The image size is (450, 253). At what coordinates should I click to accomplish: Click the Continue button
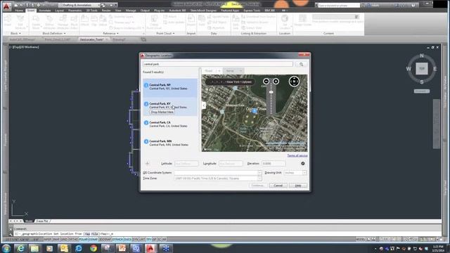pyautogui.click(x=258, y=186)
